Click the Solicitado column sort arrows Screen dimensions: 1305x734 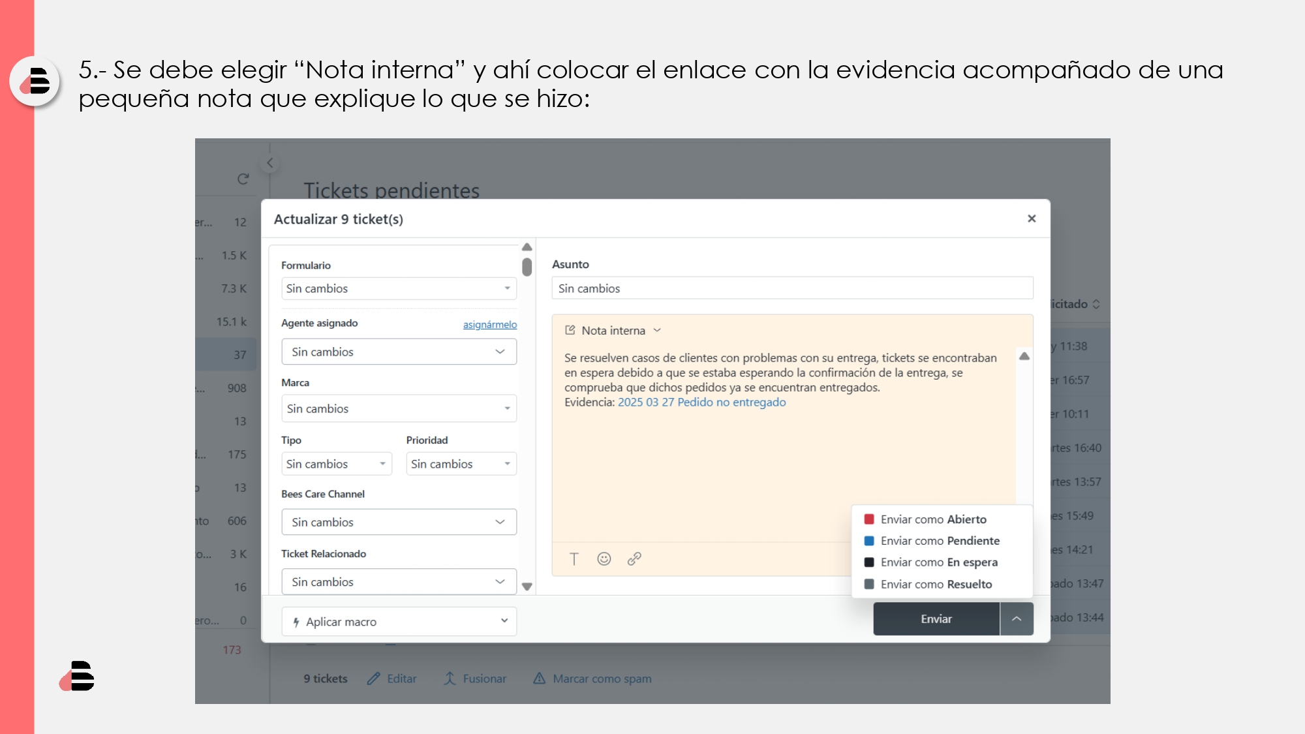coord(1096,304)
